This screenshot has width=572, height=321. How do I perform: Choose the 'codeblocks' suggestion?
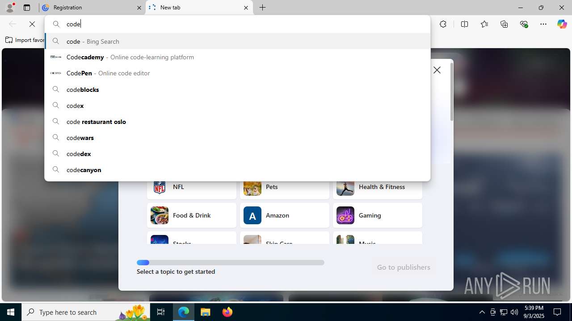click(x=237, y=89)
